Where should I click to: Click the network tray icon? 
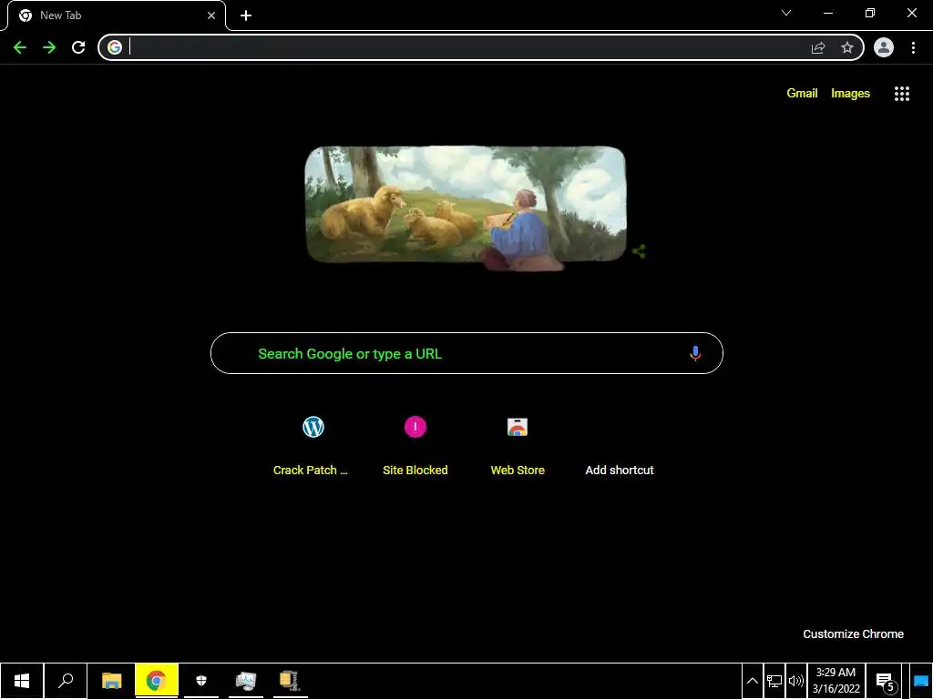coord(774,681)
